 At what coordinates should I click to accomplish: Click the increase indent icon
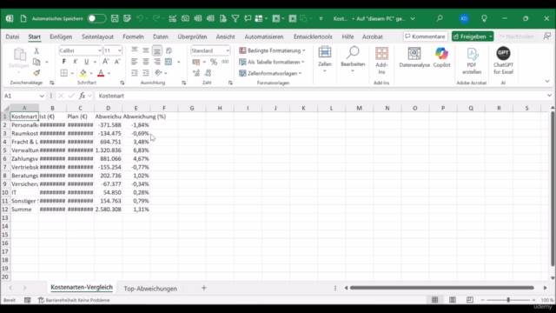(x=146, y=73)
